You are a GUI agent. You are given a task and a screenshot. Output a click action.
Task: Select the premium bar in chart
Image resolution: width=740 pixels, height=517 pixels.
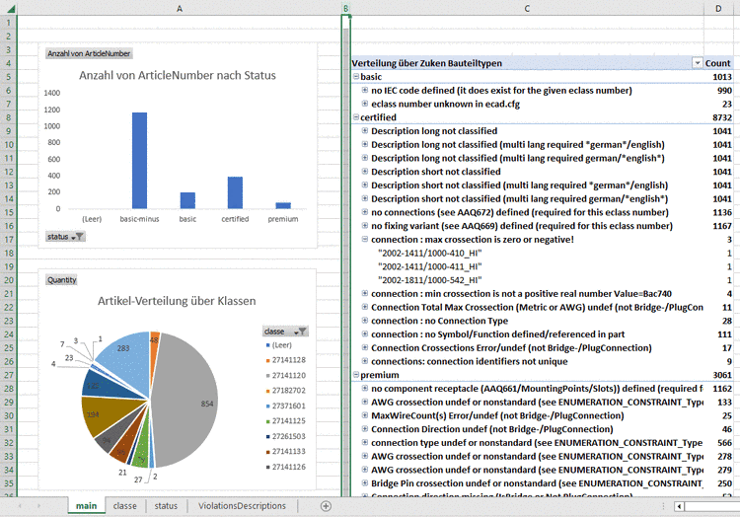pos(283,205)
